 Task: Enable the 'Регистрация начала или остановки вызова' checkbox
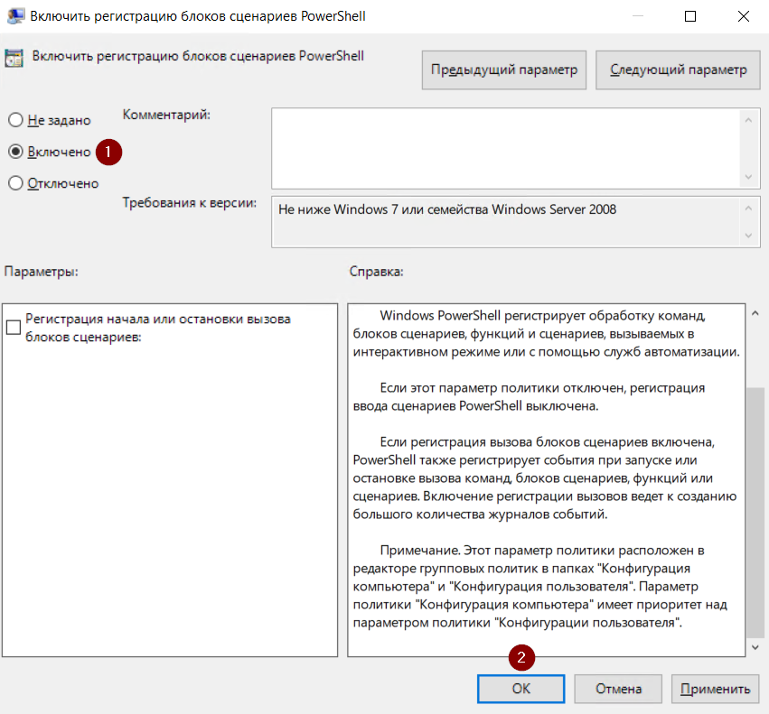(14, 328)
